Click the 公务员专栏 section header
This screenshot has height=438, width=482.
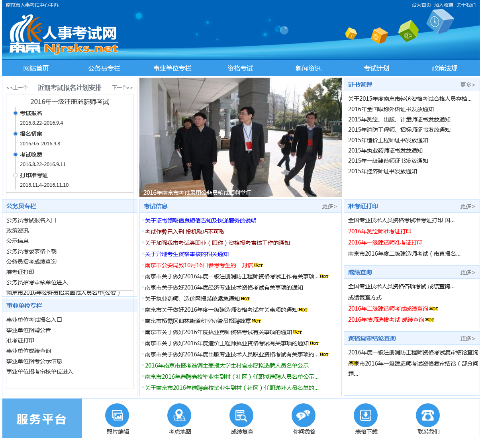pos(21,206)
